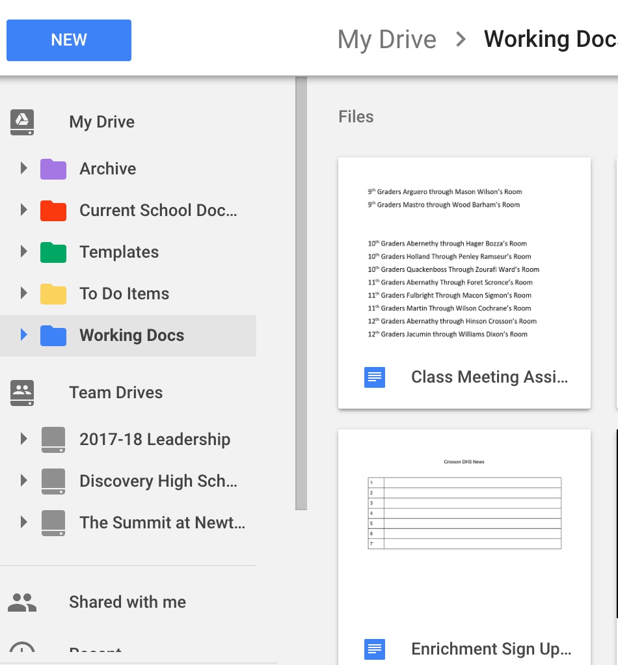618x665 pixels.
Task: Click the Google Docs icon on Enrichment Sign Up
Action: (x=374, y=649)
